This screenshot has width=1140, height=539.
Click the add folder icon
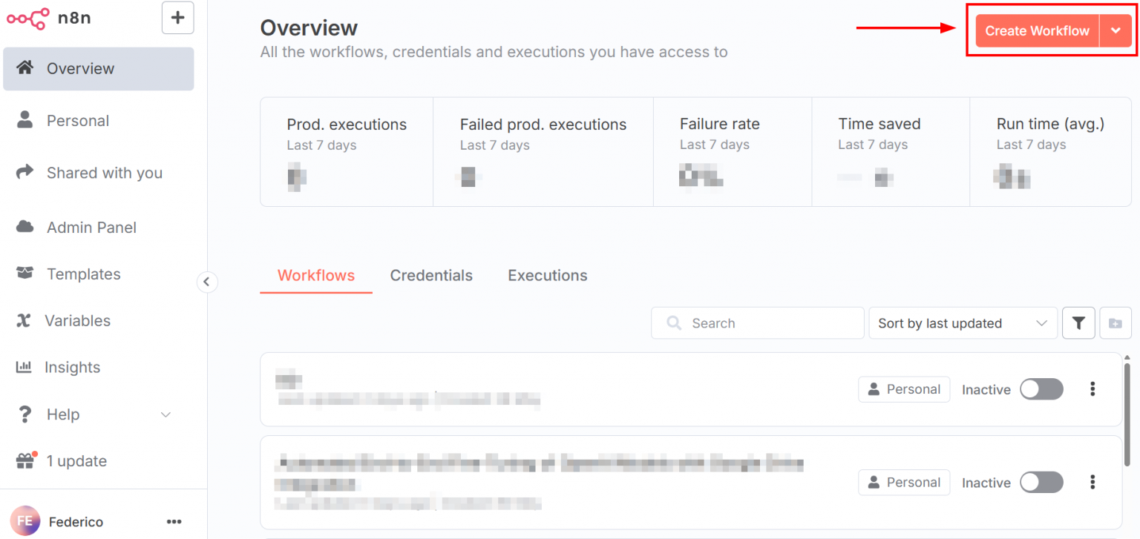click(x=1115, y=323)
